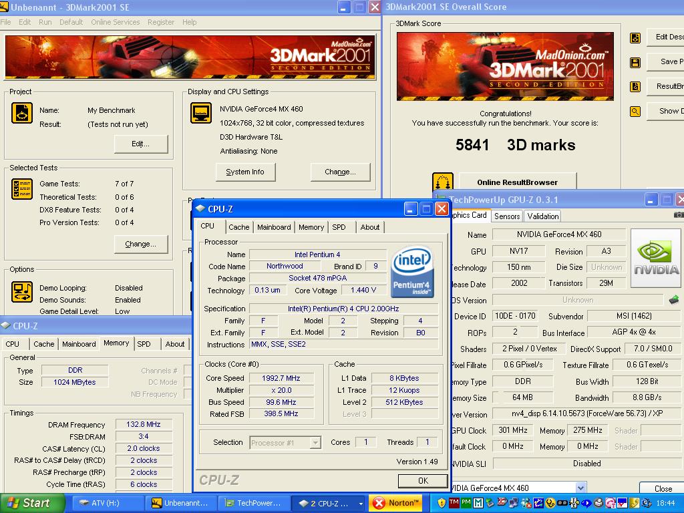Click the NVIDIA logo in GPU-Z
Viewport: 684px width, 513px height.
pyautogui.click(x=656, y=259)
